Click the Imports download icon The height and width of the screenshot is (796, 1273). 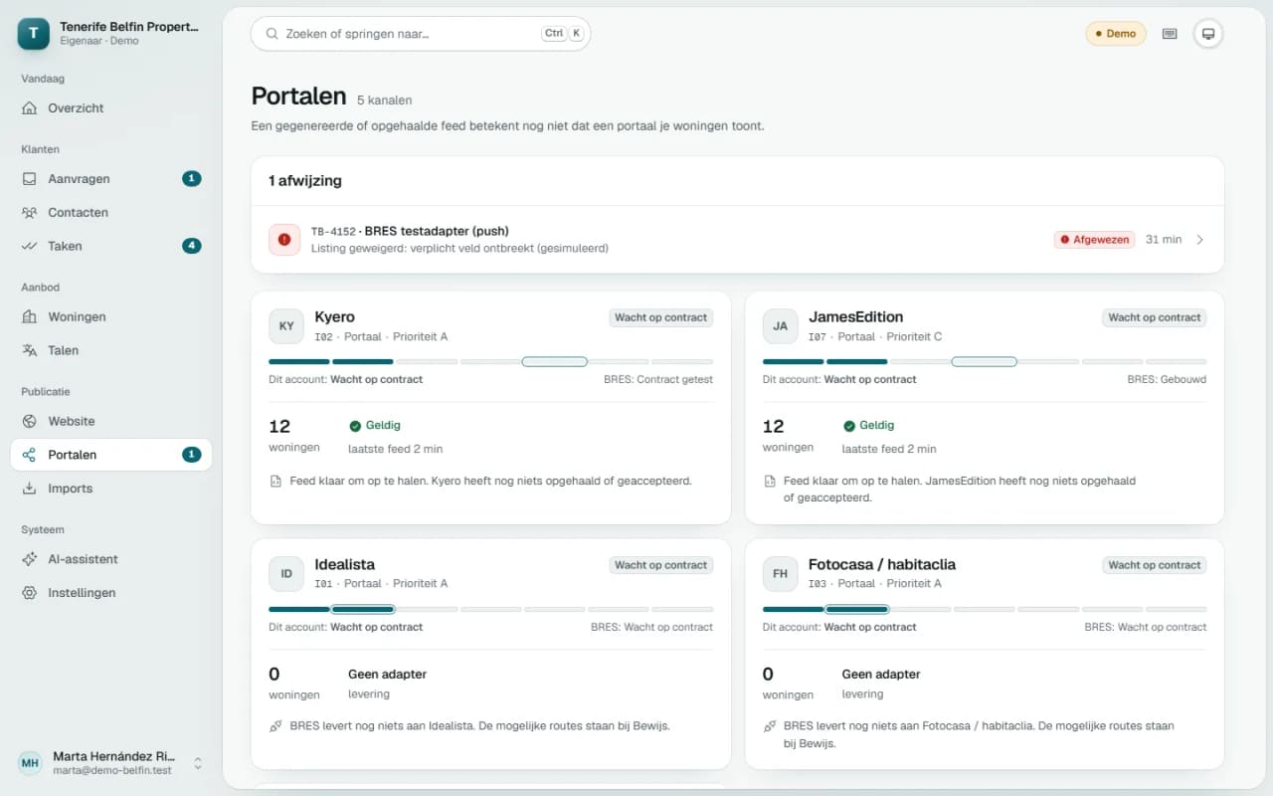[x=30, y=489]
